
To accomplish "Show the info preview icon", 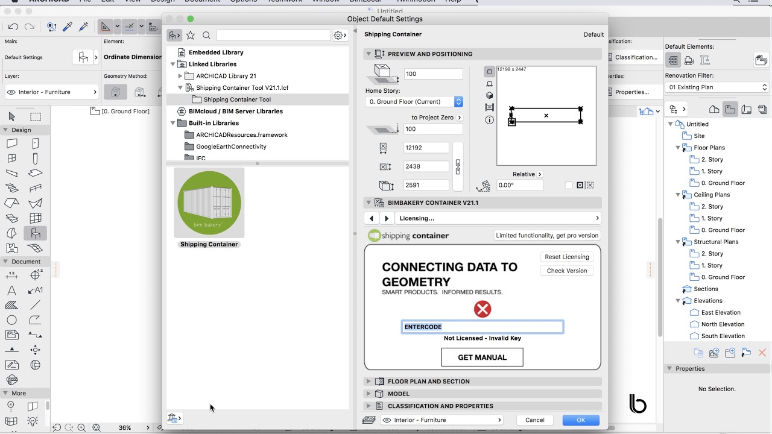I will pos(489,120).
